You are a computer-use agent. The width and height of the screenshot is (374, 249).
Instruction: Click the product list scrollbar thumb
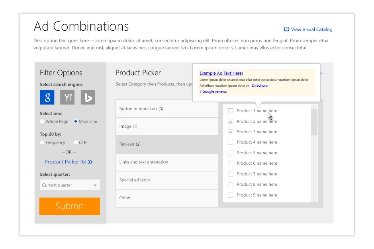click(x=314, y=122)
